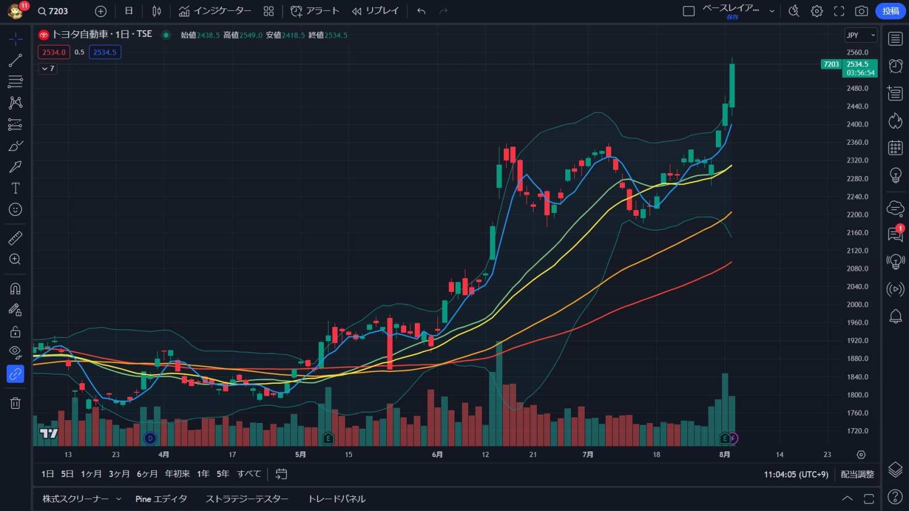Image resolution: width=909 pixels, height=511 pixels.
Task: Click the 2534.0 sell price button
Action: [x=54, y=52]
